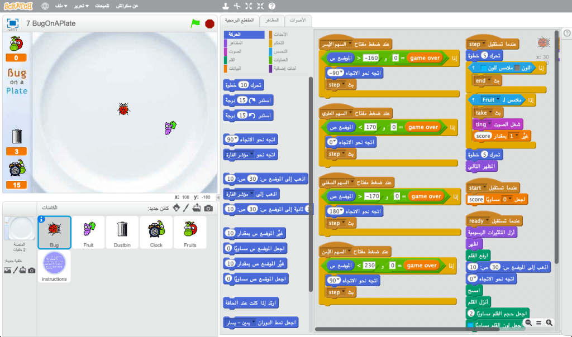Viewport: 572px width, 337px height.
Task: Select the scissors delete tool
Action: tap(236, 6)
